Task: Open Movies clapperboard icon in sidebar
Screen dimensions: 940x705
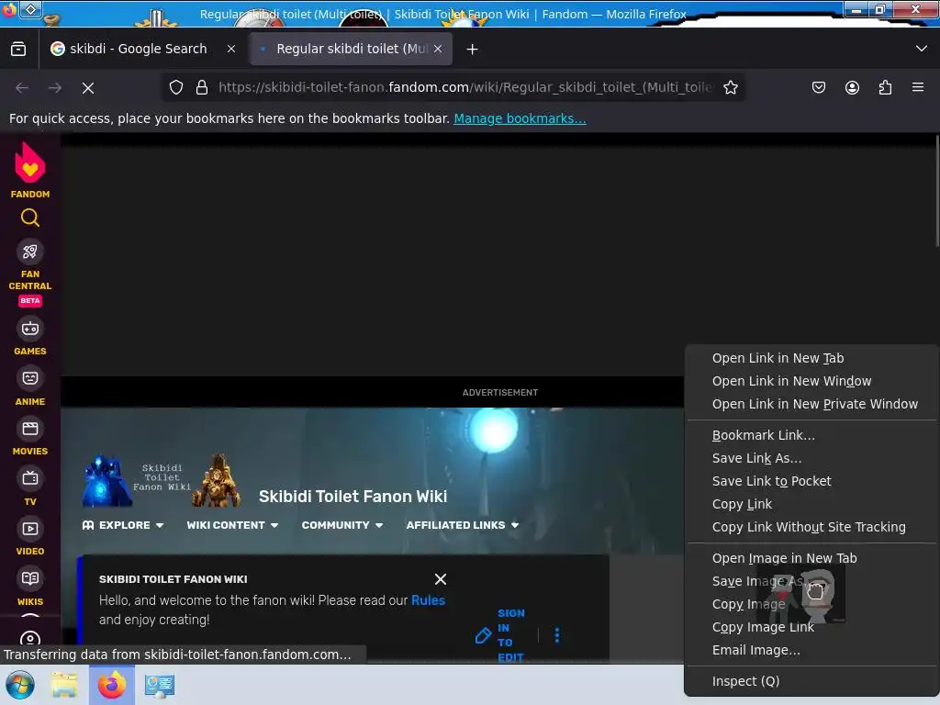Action: coord(30,429)
